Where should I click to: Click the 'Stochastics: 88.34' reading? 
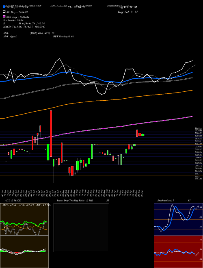pos(13,20)
